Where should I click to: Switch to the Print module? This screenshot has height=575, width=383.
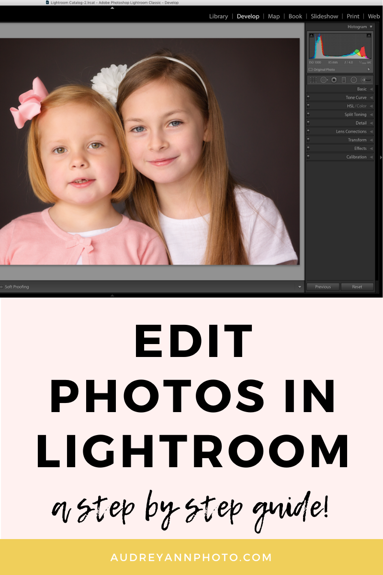(353, 16)
